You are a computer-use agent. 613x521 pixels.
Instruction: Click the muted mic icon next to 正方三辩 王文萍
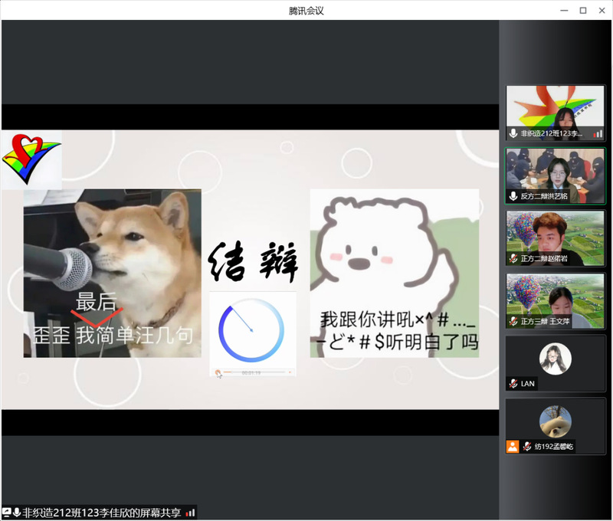[x=513, y=322]
